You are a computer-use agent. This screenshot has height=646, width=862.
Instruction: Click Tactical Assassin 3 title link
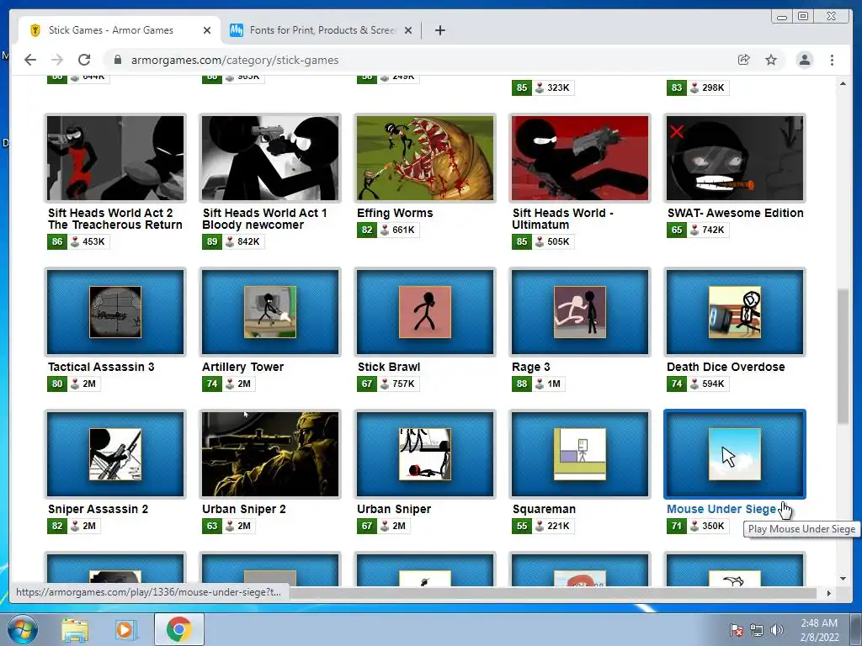tap(101, 367)
